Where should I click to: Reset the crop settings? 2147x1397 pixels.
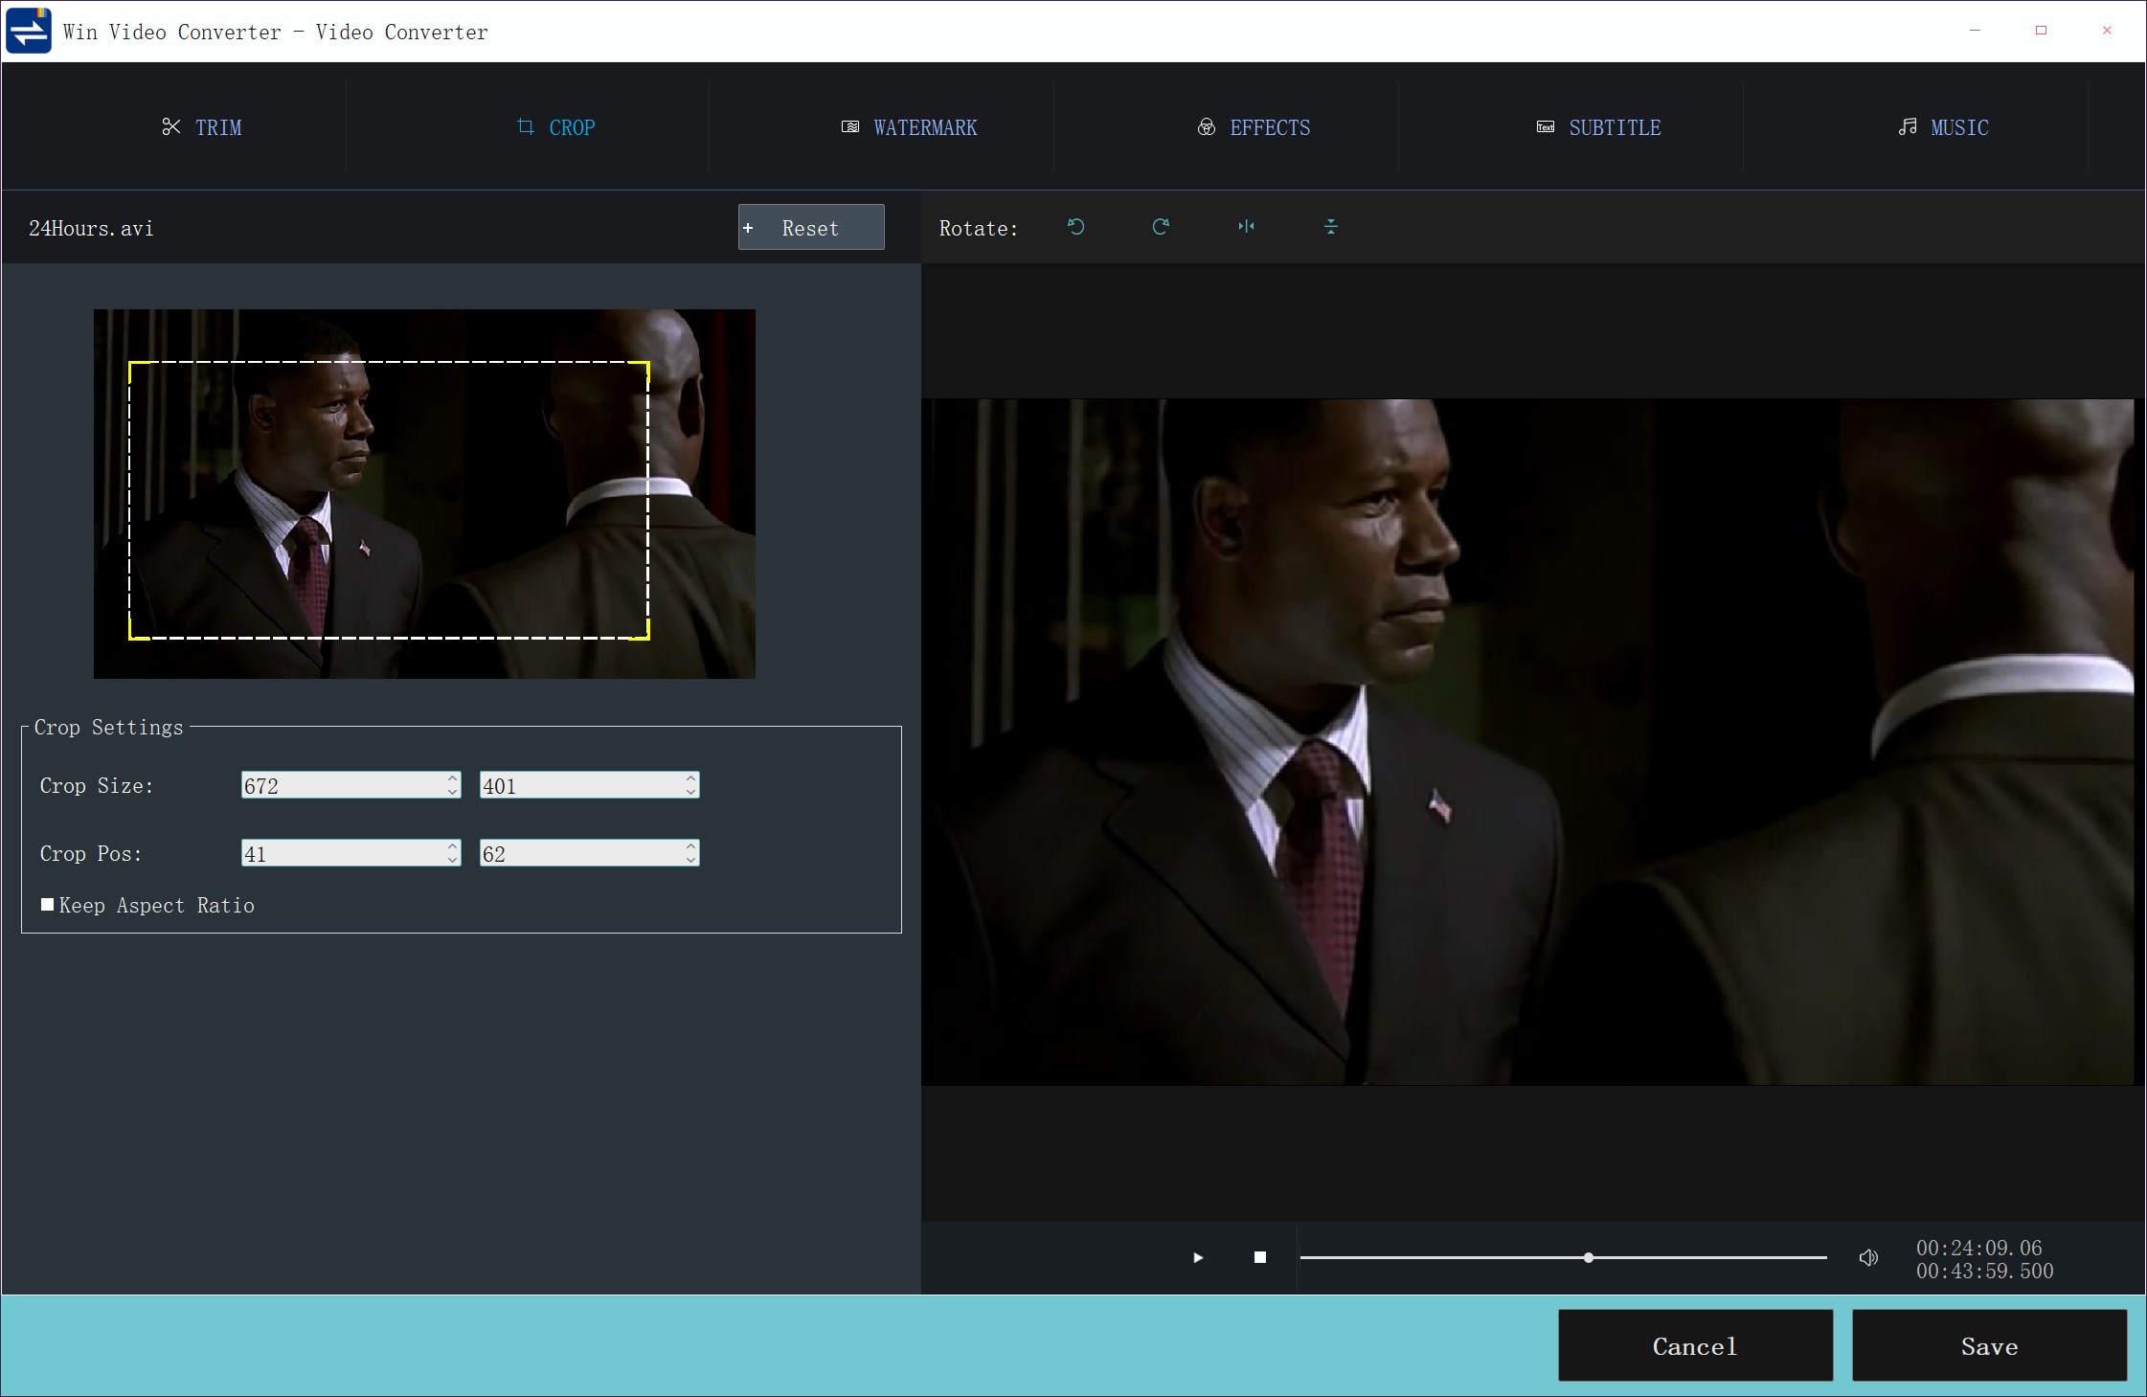point(809,227)
